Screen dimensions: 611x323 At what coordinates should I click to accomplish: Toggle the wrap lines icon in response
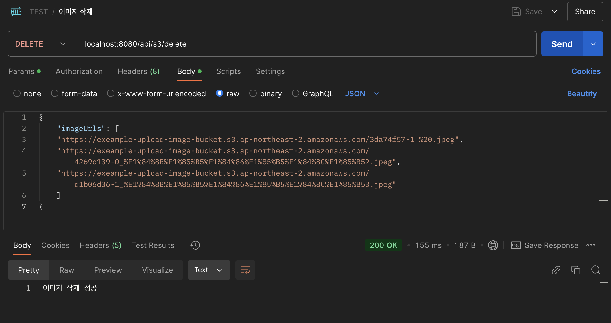pyautogui.click(x=245, y=270)
